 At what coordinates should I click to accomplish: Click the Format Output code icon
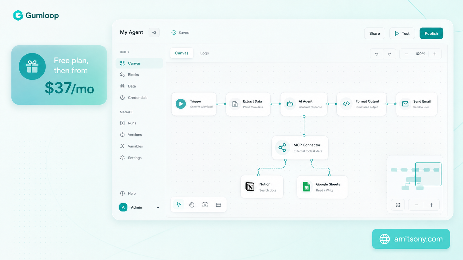click(x=346, y=104)
